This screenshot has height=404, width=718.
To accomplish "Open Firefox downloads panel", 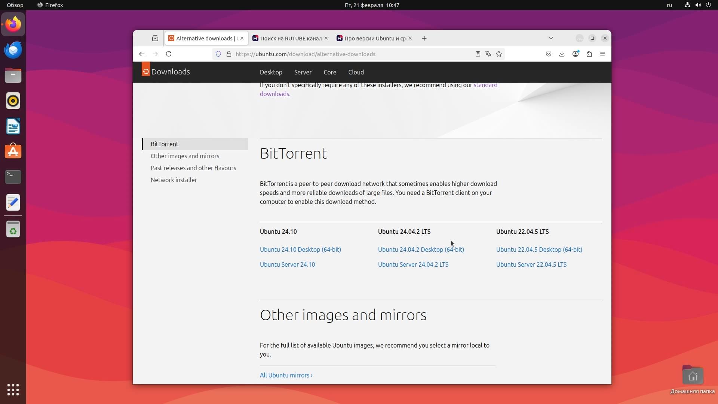I will (562, 54).
